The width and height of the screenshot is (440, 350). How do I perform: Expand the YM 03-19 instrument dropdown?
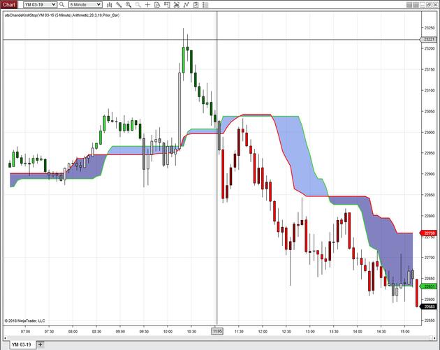[x=53, y=4]
